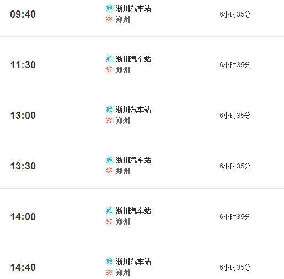Click the 6小时35分 duration in 11:30 row
The image size is (284, 279).
[235, 65]
